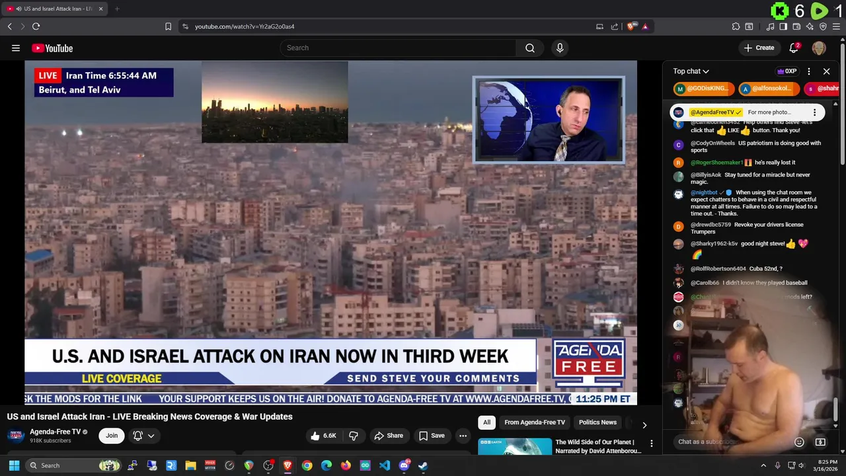Click @CodyOnWheels username in chat
Viewport: 846px width, 476px height.
click(x=712, y=143)
